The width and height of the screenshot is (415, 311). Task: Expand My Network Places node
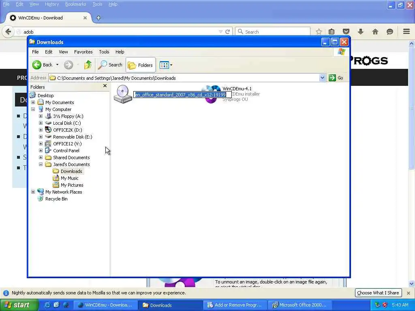(33, 192)
